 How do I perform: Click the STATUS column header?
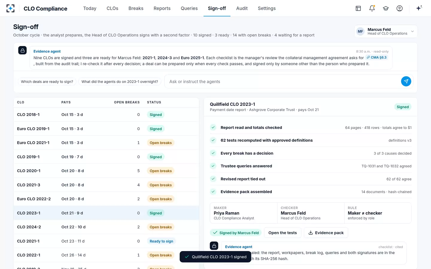154,102
